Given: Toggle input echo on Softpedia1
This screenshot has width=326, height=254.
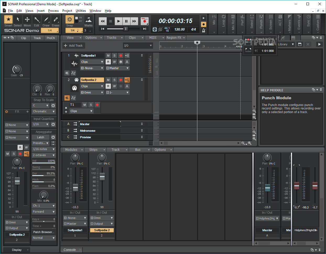Looking at the screenshot, I should (127, 56).
